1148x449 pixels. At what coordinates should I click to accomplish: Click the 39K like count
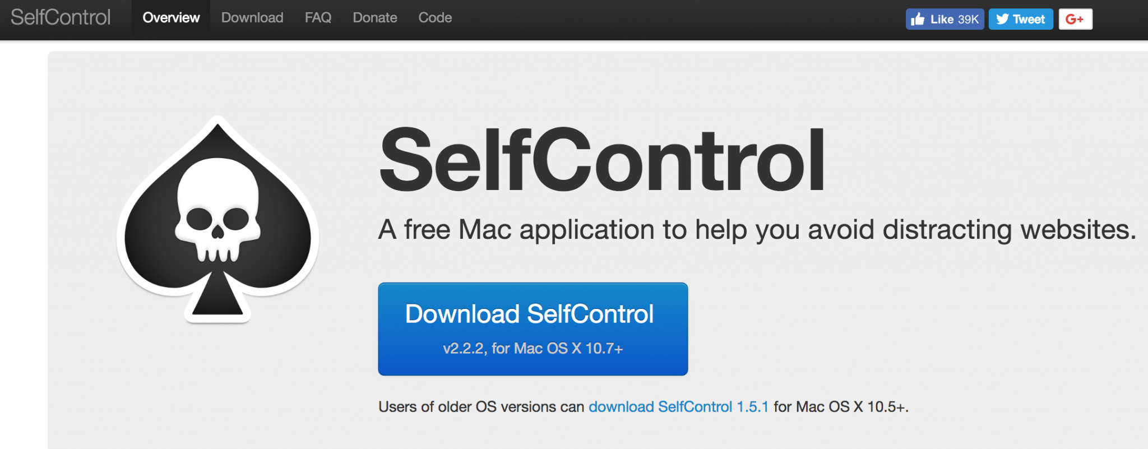coord(968,20)
